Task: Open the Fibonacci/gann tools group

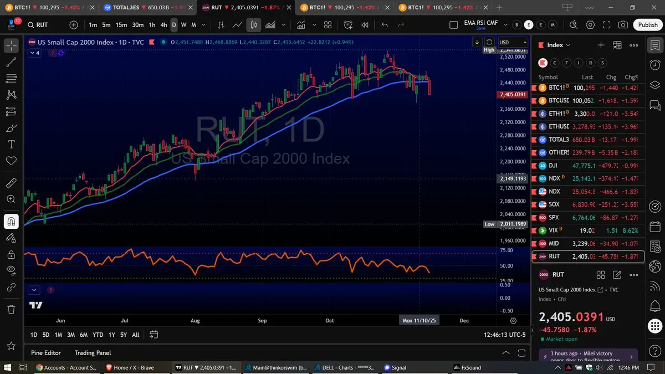Action: tap(11, 79)
